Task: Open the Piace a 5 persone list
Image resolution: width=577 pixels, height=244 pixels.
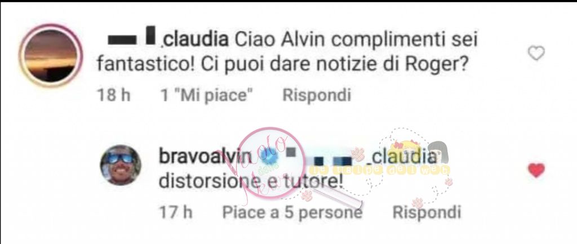Action: tap(292, 212)
